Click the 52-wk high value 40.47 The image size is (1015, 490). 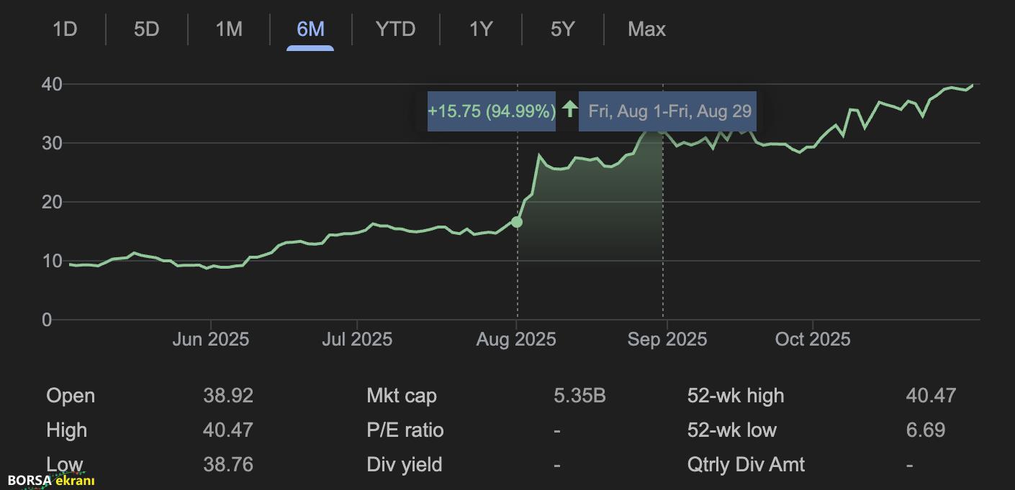931,396
